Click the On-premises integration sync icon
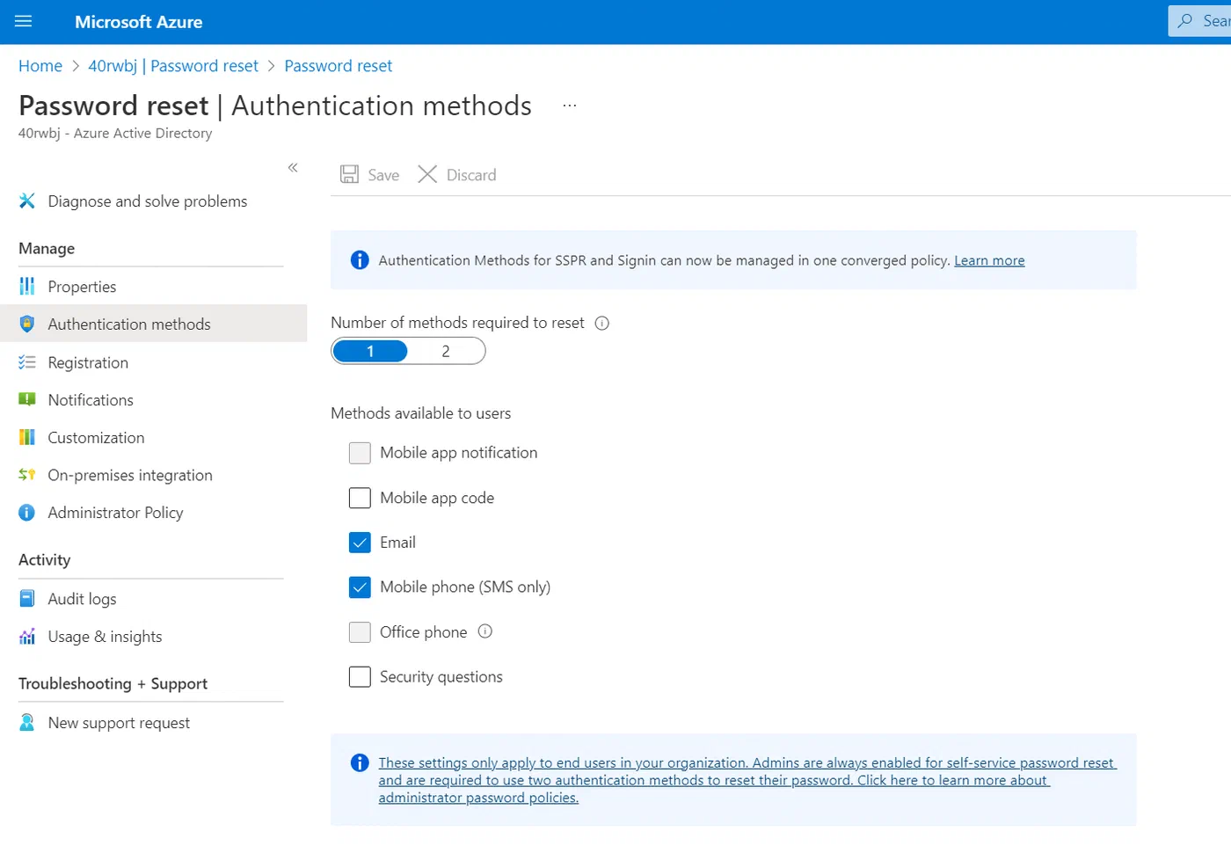1231x846 pixels. (27, 475)
